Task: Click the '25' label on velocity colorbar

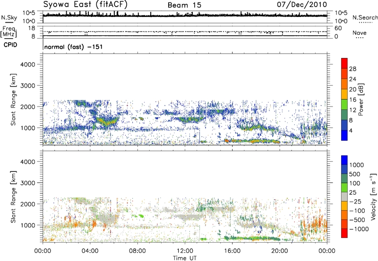Action: click(353, 192)
